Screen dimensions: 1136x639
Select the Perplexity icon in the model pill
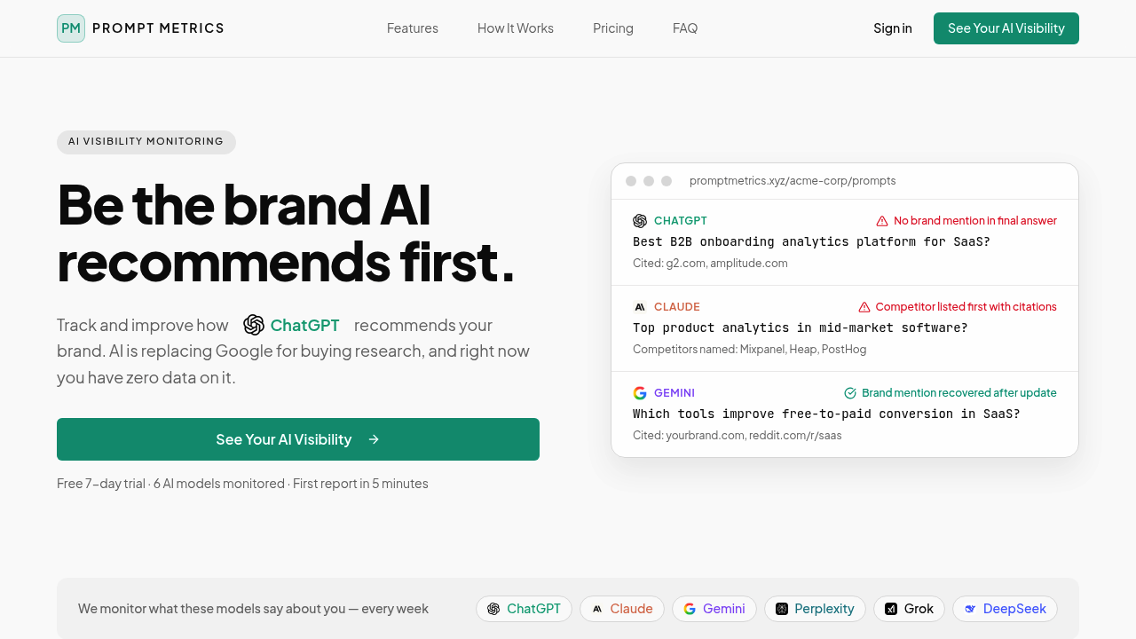click(x=783, y=609)
